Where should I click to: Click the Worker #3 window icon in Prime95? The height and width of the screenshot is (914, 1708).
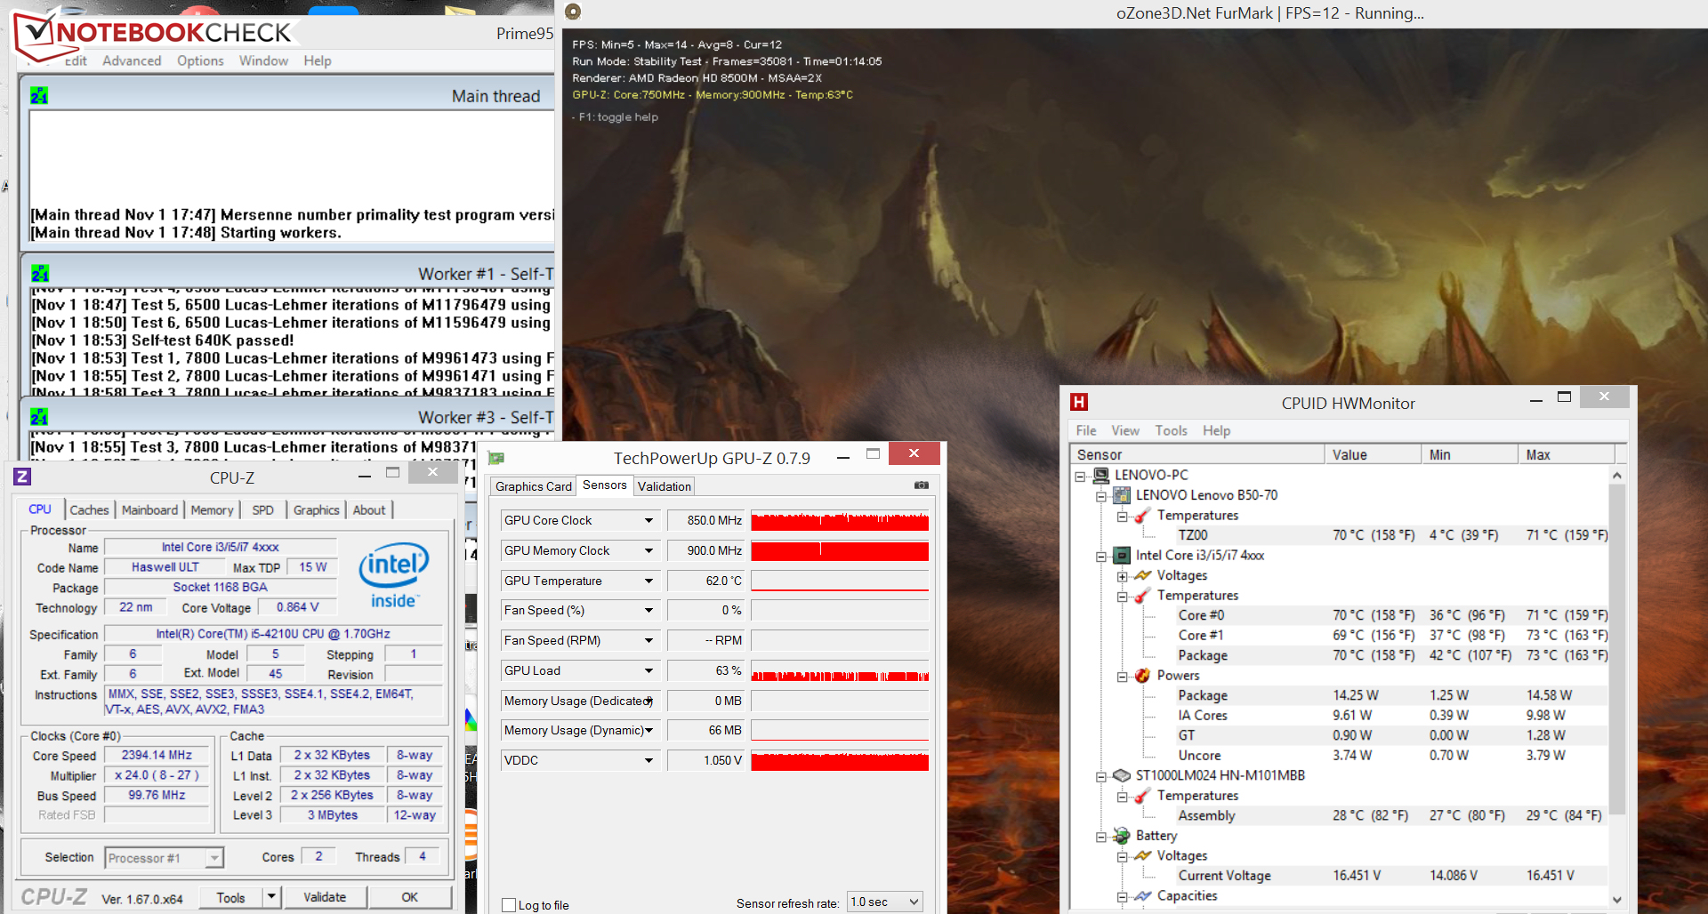click(x=39, y=416)
